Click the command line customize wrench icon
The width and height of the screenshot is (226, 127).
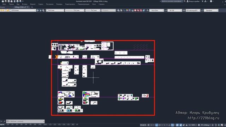(4, 121)
